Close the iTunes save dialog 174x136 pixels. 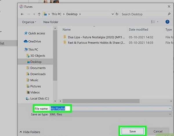click(169, 6)
